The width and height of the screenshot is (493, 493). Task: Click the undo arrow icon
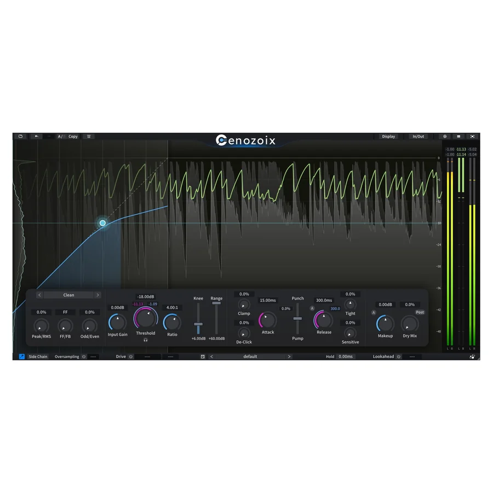[x=37, y=136]
